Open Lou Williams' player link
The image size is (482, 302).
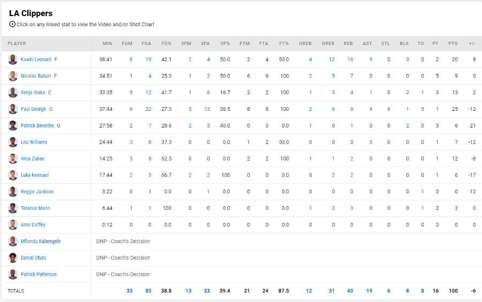click(x=34, y=142)
